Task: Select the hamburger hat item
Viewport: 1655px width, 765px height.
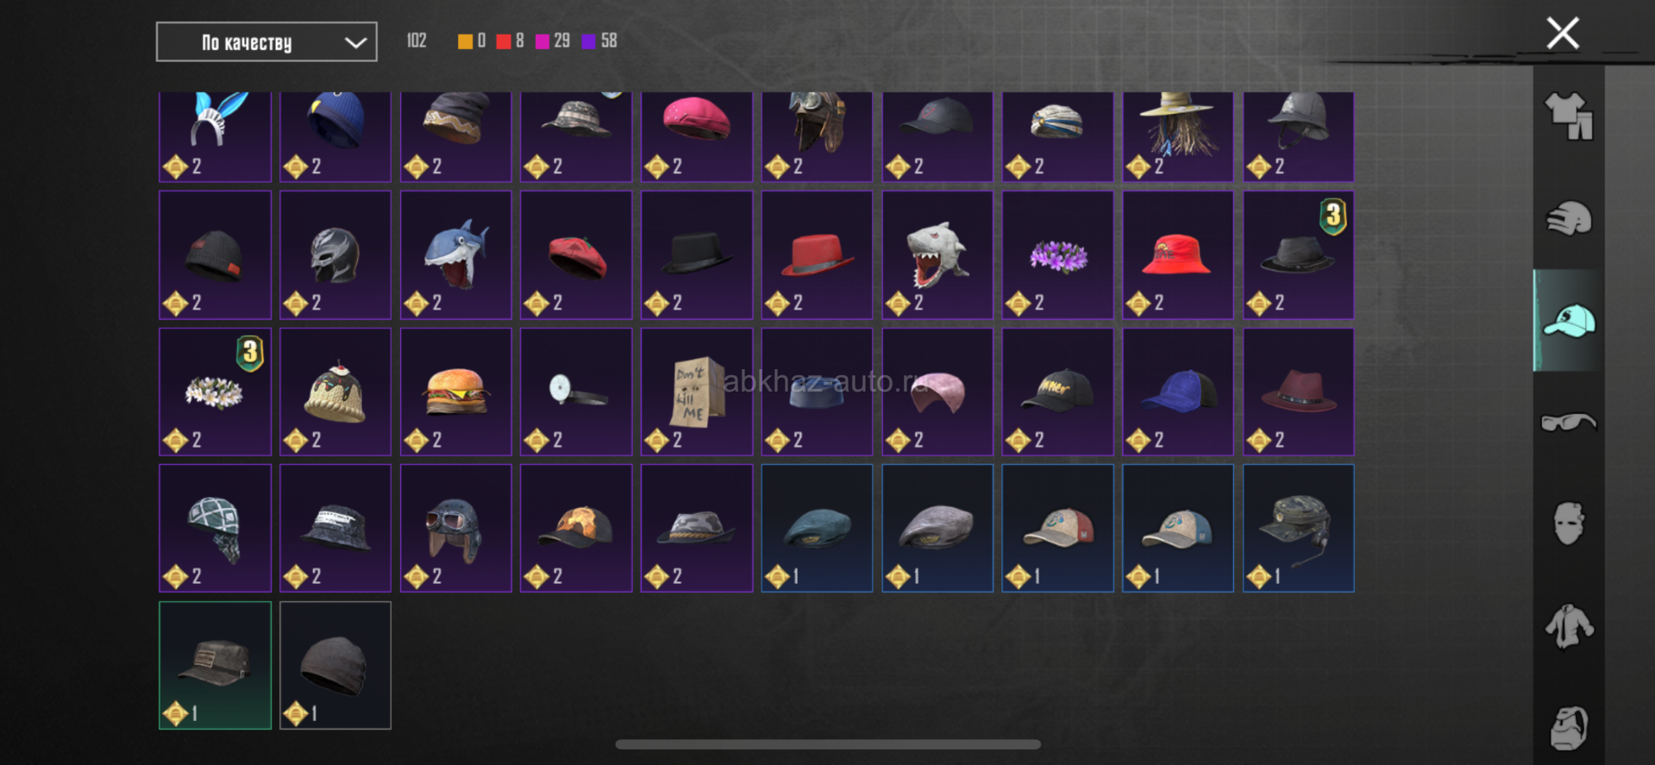Action: coord(455,392)
